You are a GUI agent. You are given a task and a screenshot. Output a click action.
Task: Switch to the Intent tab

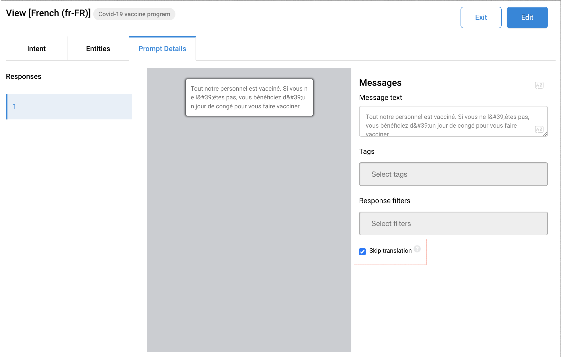click(x=36, y=49)
